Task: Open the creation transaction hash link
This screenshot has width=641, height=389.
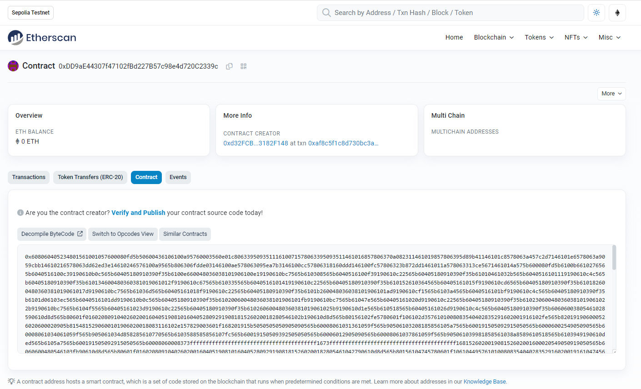Action: [x=343, y=143]
